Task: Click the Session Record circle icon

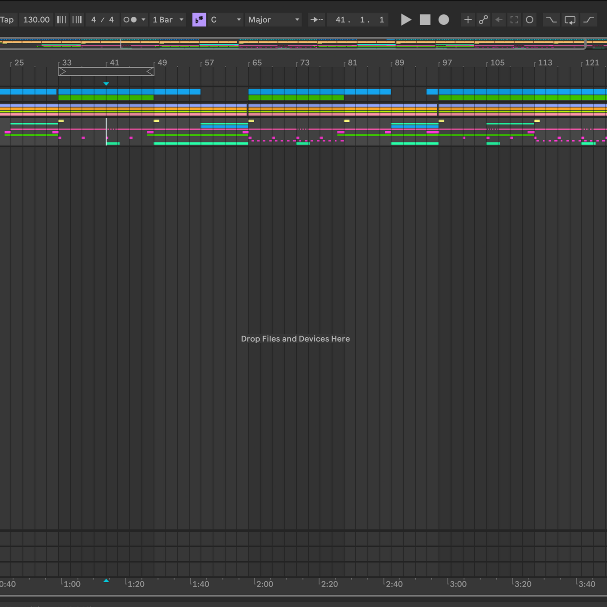Action: click(x=530, y=20)
